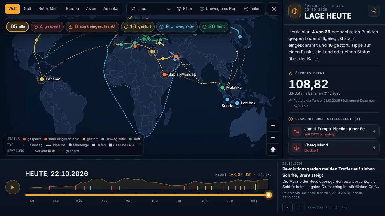
Task: Switch to the Welt tab
Action: tap(13, 9)
